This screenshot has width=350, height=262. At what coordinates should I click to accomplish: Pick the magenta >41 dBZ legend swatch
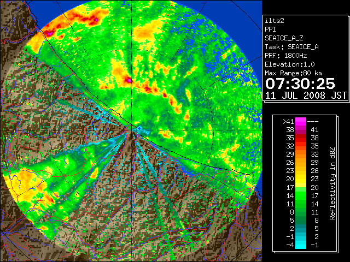[x=301, y=121]
